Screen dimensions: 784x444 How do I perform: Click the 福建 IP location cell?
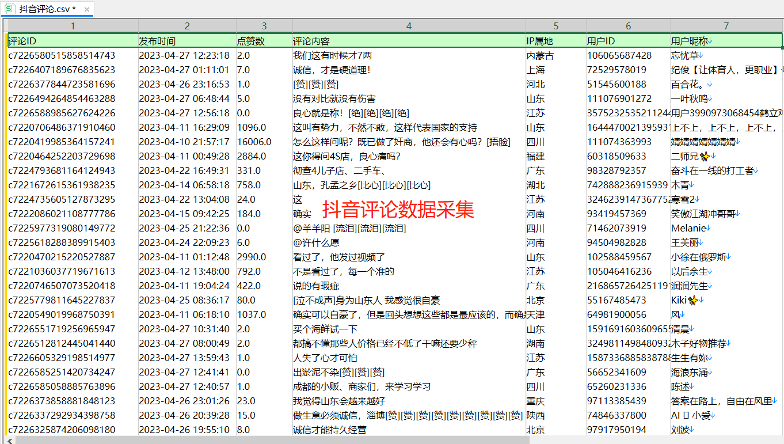pos(536,156)
